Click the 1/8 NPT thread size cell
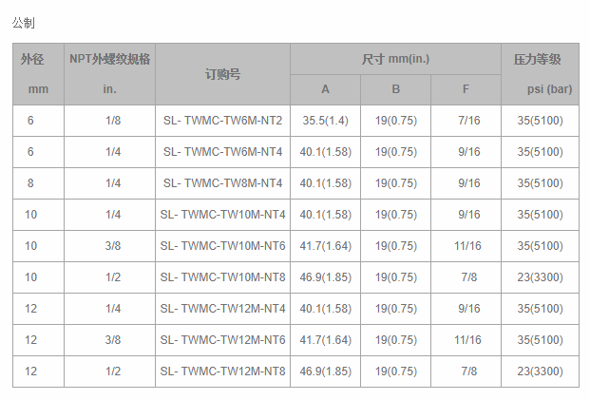The width and height of the screenshot is (590, 400). 112,121
